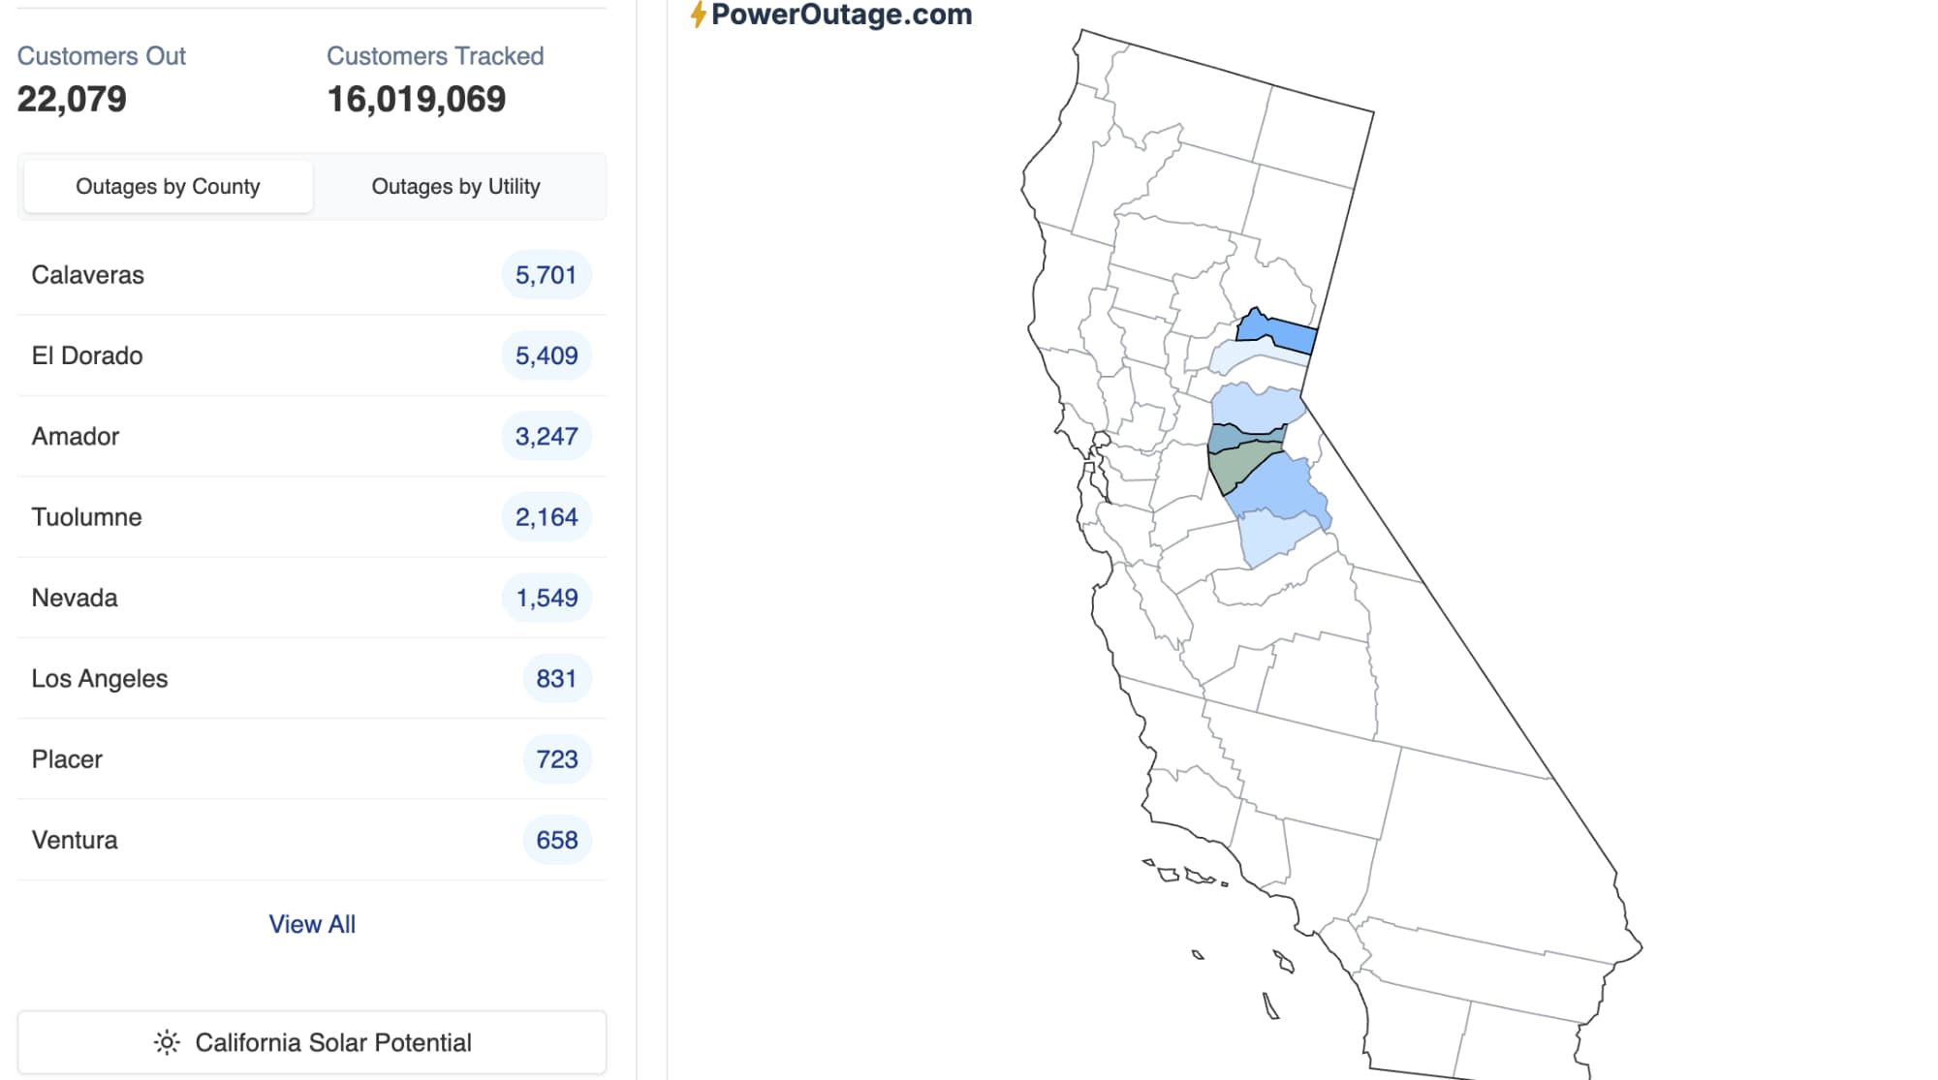Open Tuolumne county outage details
Image resolution: width=1938 pixels, height=1080 pixels.
point(87,517)
